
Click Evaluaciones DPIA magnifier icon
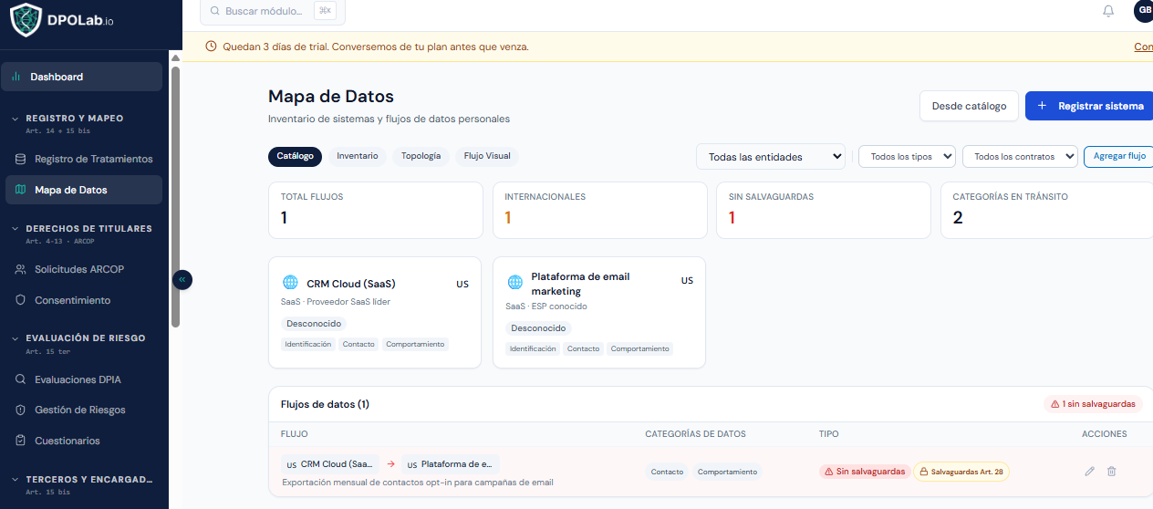[x=21, y=379]
